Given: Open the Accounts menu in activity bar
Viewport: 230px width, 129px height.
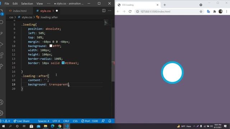Looking at the screenshot, I should click(x=1, y=102).
